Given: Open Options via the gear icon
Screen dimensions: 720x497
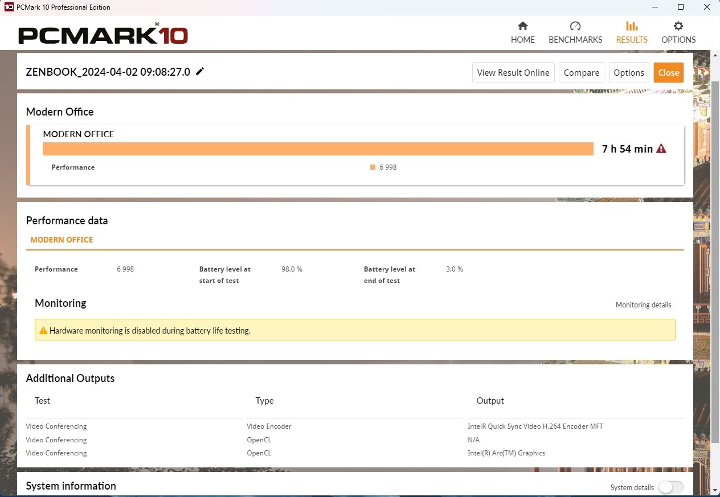Looking at the screenshot, I should coord(678,26).
